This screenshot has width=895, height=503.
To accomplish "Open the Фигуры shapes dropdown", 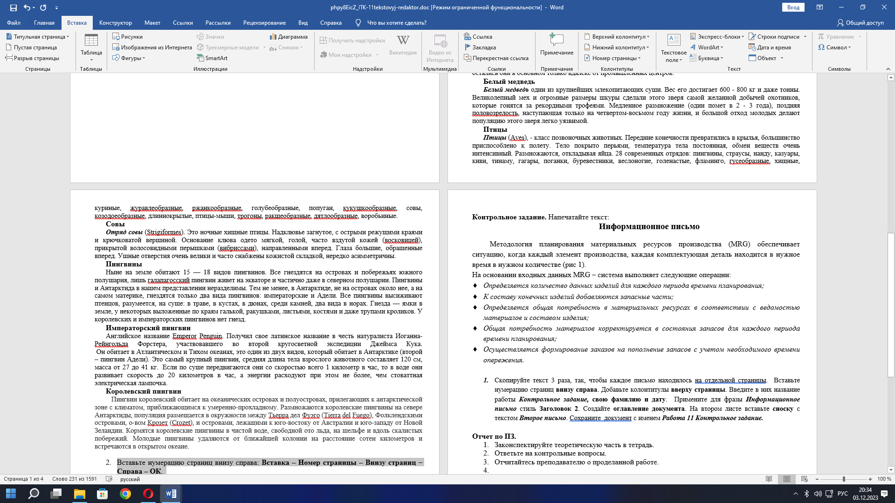I will pos(129,58).
